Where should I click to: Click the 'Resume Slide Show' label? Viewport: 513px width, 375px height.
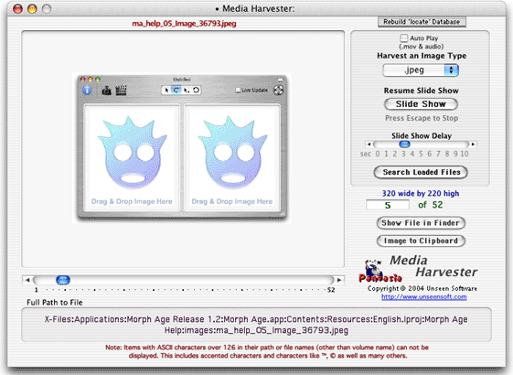click(x=421, y=91)
